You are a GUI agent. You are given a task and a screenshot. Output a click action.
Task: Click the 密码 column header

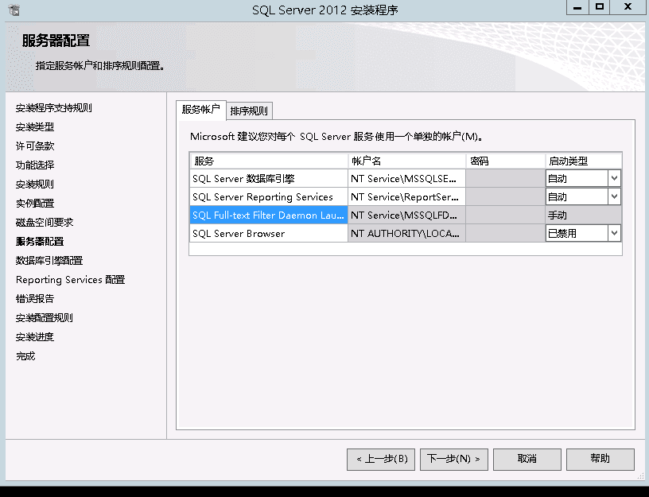tap(505, 161)
